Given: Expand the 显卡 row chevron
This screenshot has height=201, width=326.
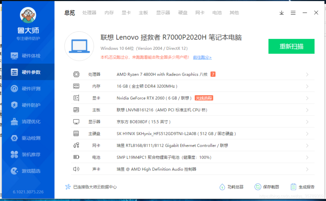Looking at the screenshot, I should (x=307, y=98).
